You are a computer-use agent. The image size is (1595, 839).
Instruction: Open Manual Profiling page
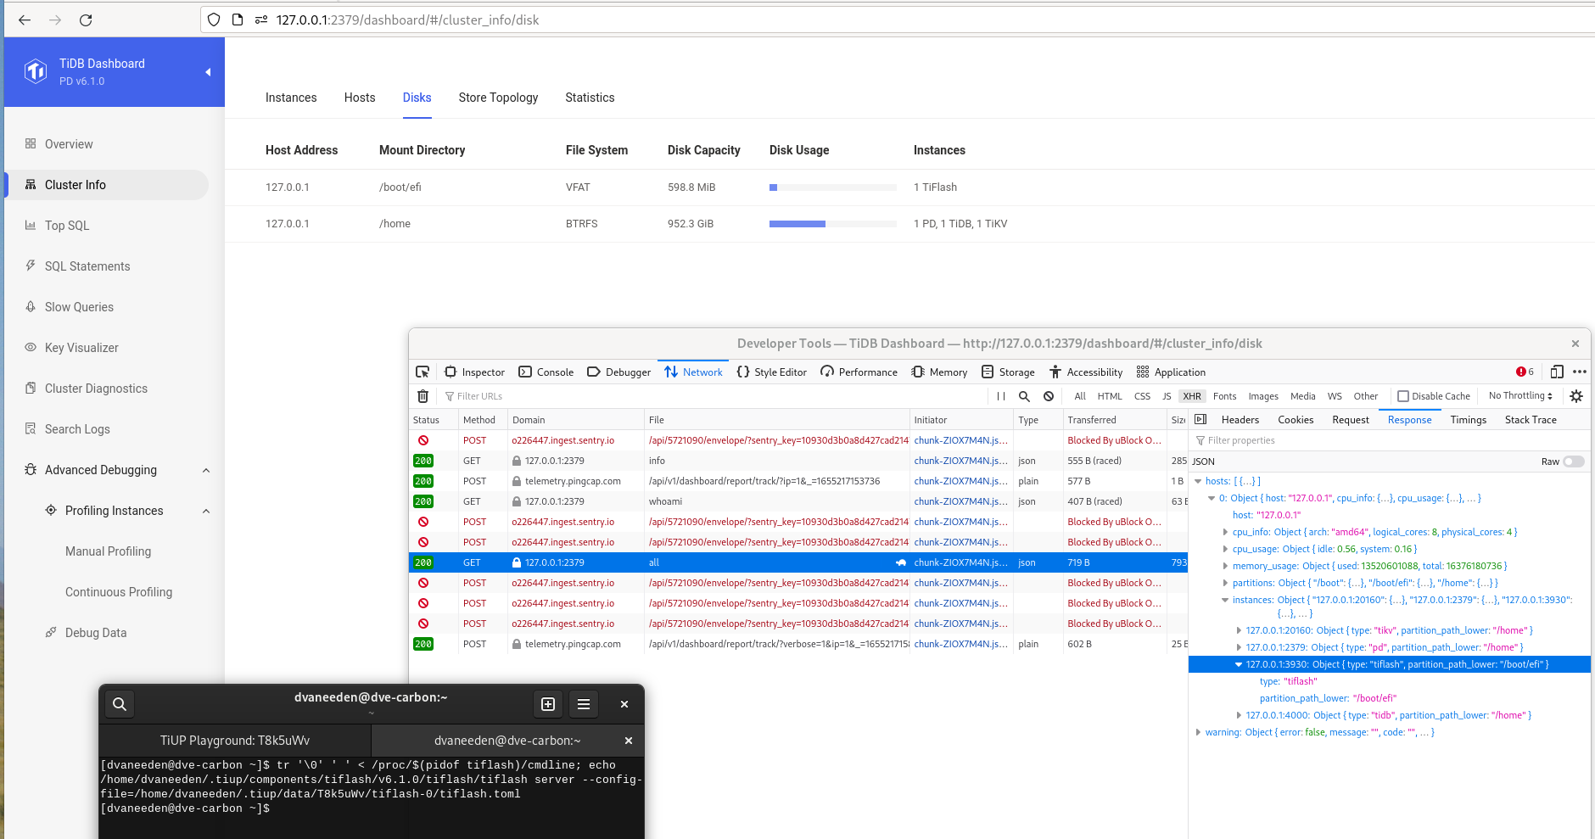(x=108, y=551)
